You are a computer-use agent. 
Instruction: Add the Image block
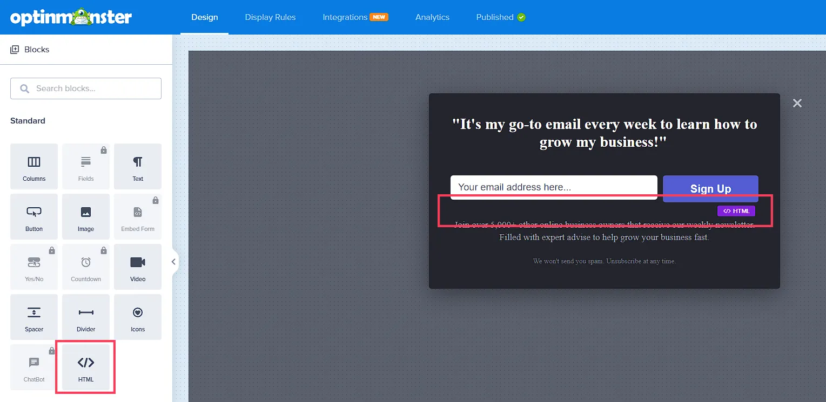click(x=86, y=216)
